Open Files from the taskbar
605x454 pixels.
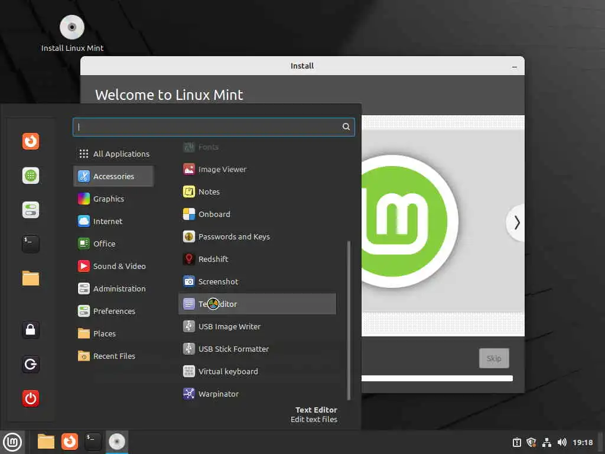pos(46,442)
